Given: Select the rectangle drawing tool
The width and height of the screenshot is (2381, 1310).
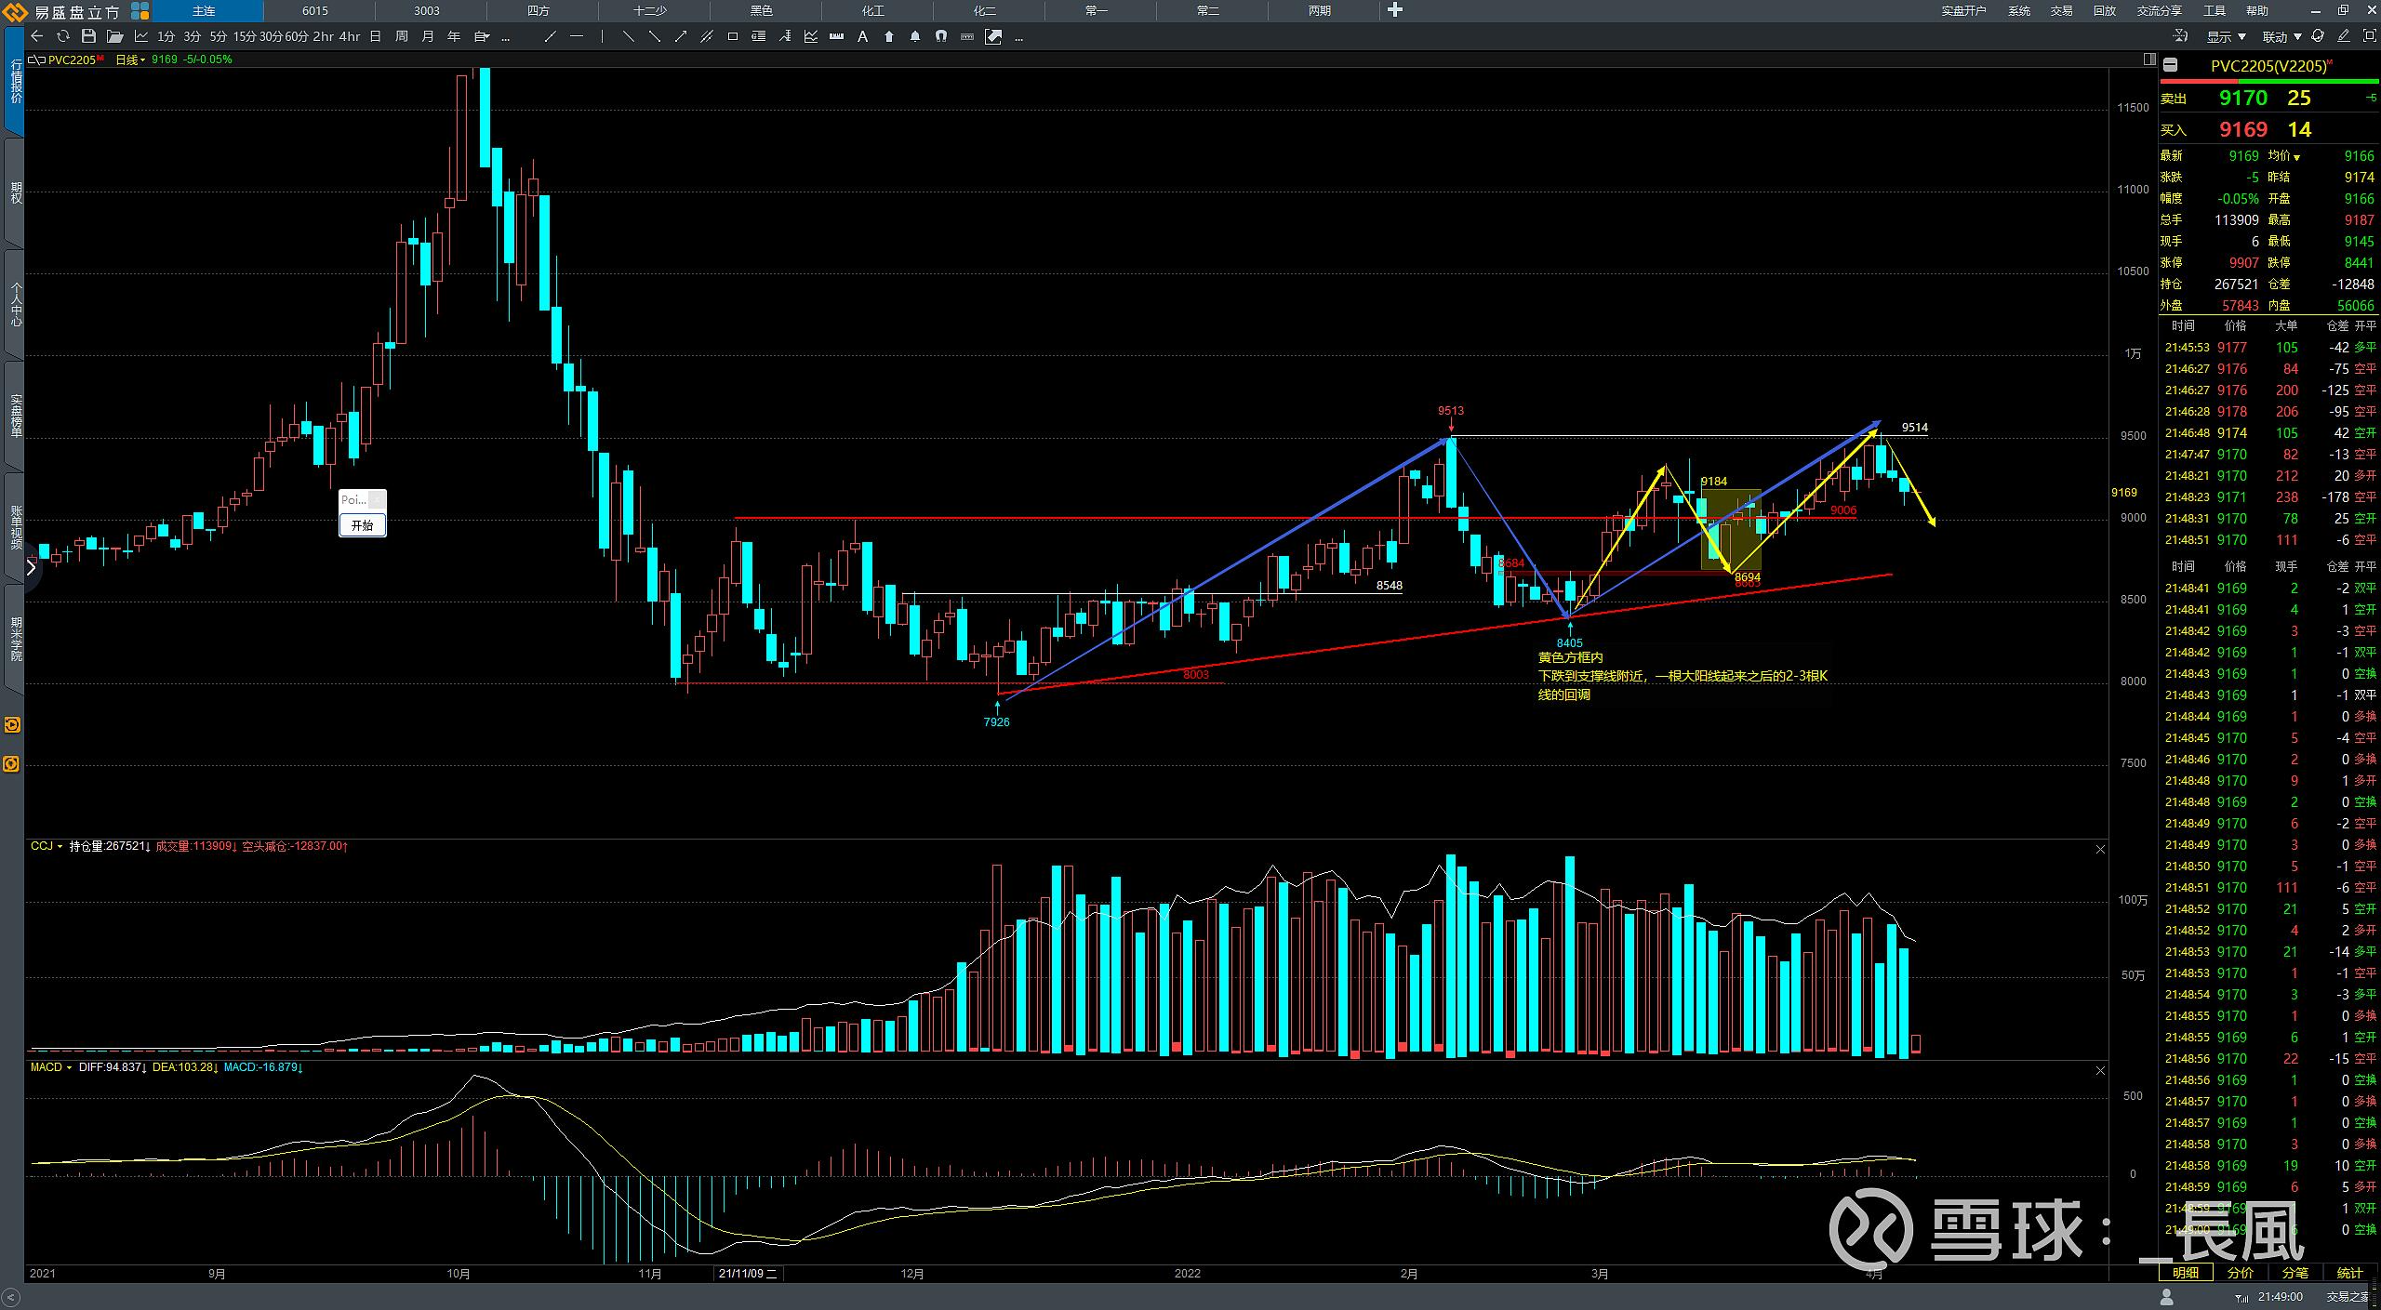Looking at the screenshot, I should 732,36.
